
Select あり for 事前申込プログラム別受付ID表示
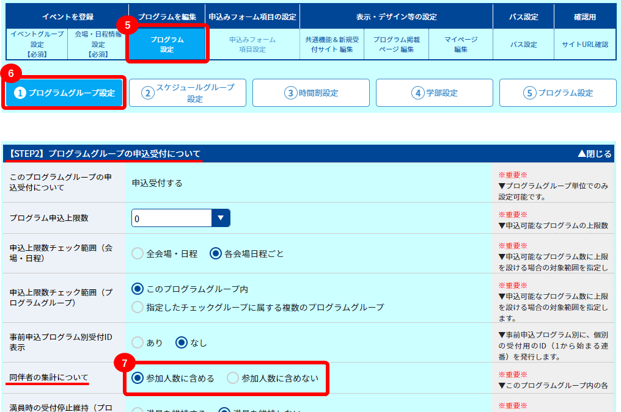tap(138, 342)
